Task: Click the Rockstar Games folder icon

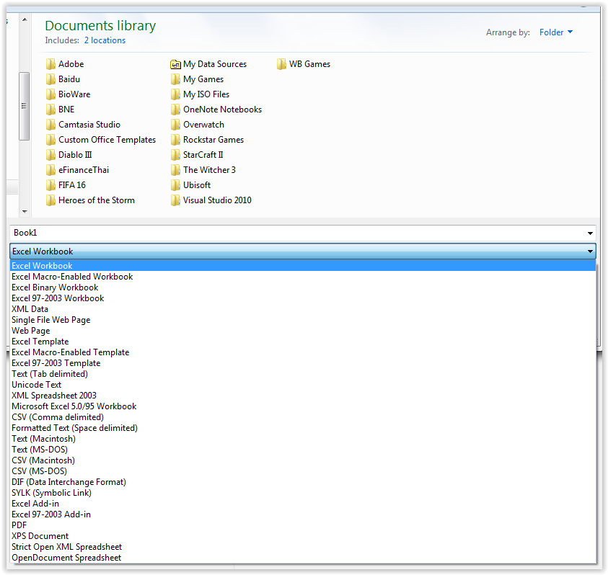Action: pyautogui.click(x=175, y=140)
